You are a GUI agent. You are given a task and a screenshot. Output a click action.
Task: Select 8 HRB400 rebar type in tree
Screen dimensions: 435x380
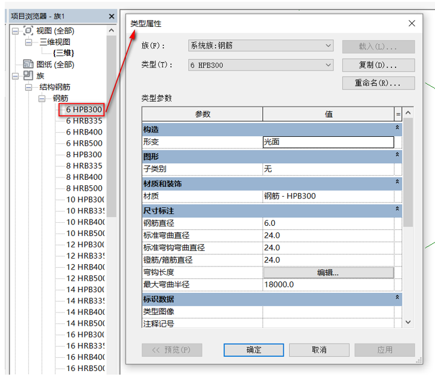pos(84,177)
